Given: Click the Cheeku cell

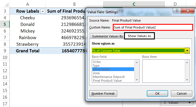Looking at the screenshot, I should (28, 18).
